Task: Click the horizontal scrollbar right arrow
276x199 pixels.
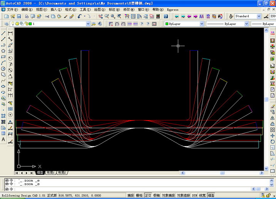Action: pos(262,173)
